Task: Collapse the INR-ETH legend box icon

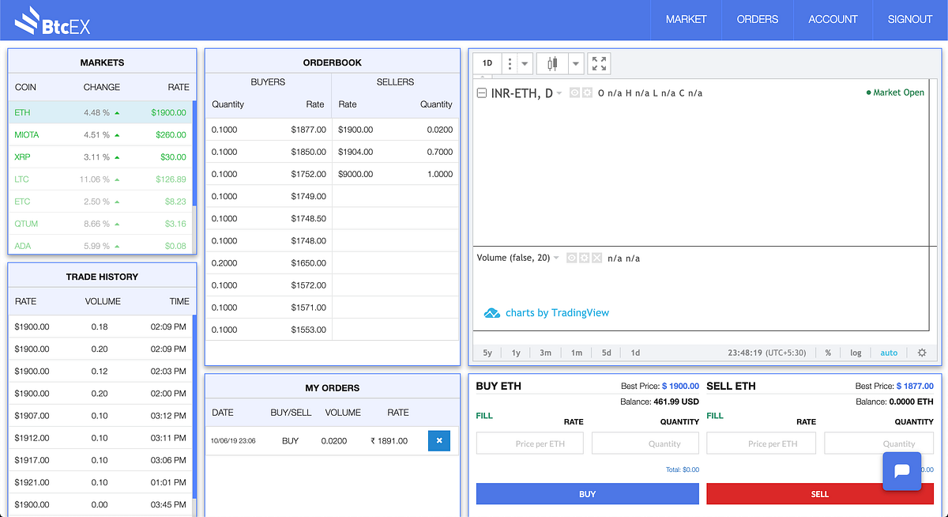Action: 482,93
